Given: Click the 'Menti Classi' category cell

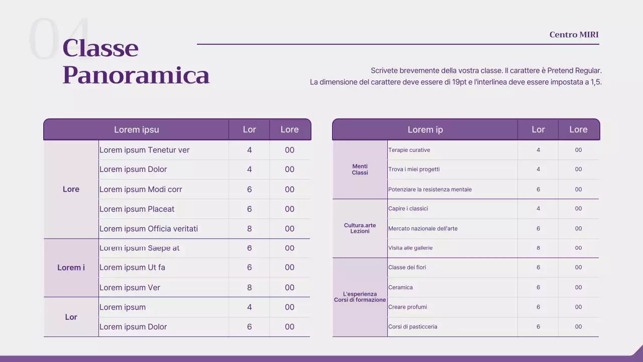Looking at the screenshot, I should coord(360,169).
